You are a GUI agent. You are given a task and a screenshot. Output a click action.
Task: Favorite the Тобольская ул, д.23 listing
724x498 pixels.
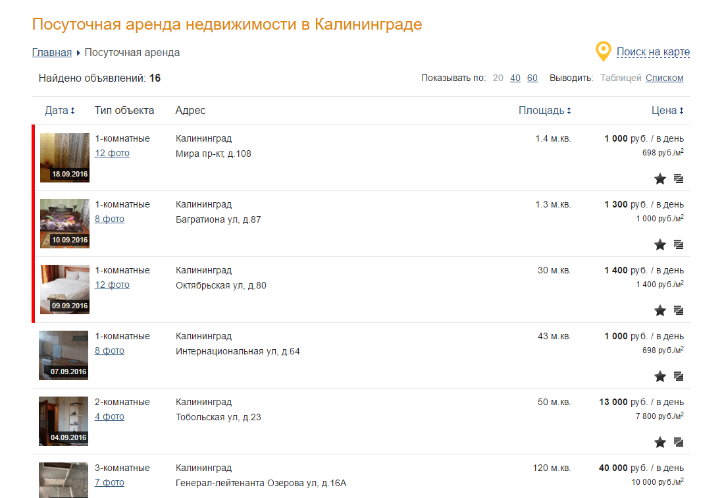click(660, 442)
